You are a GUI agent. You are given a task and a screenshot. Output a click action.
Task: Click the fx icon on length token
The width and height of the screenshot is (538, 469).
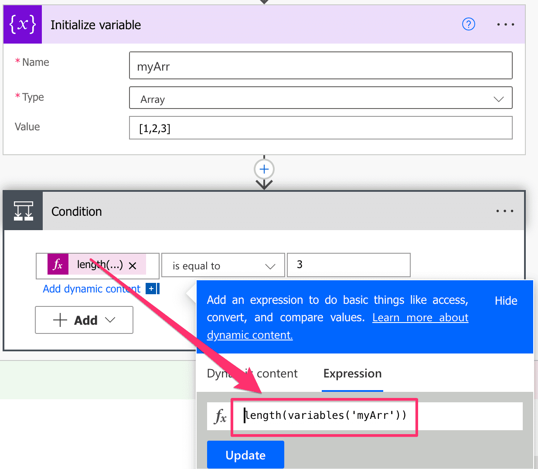click(x=58, y=265)
